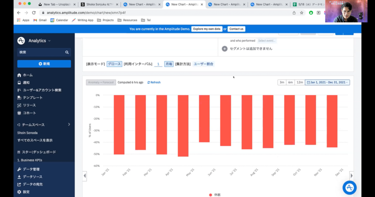Screen dimensions: 375x197
Task: Click the share page icon in address bar
Action: pos(294,13)
